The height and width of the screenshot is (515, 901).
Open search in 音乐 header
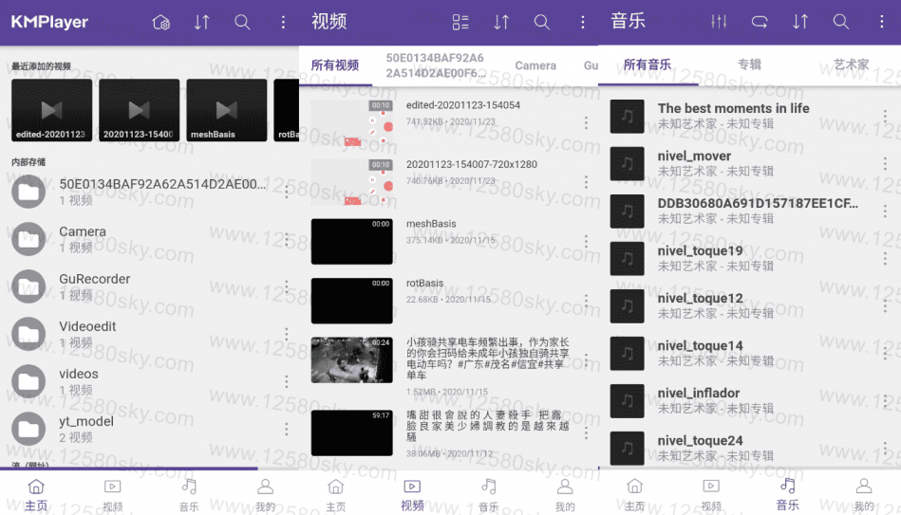click(840, 22)
